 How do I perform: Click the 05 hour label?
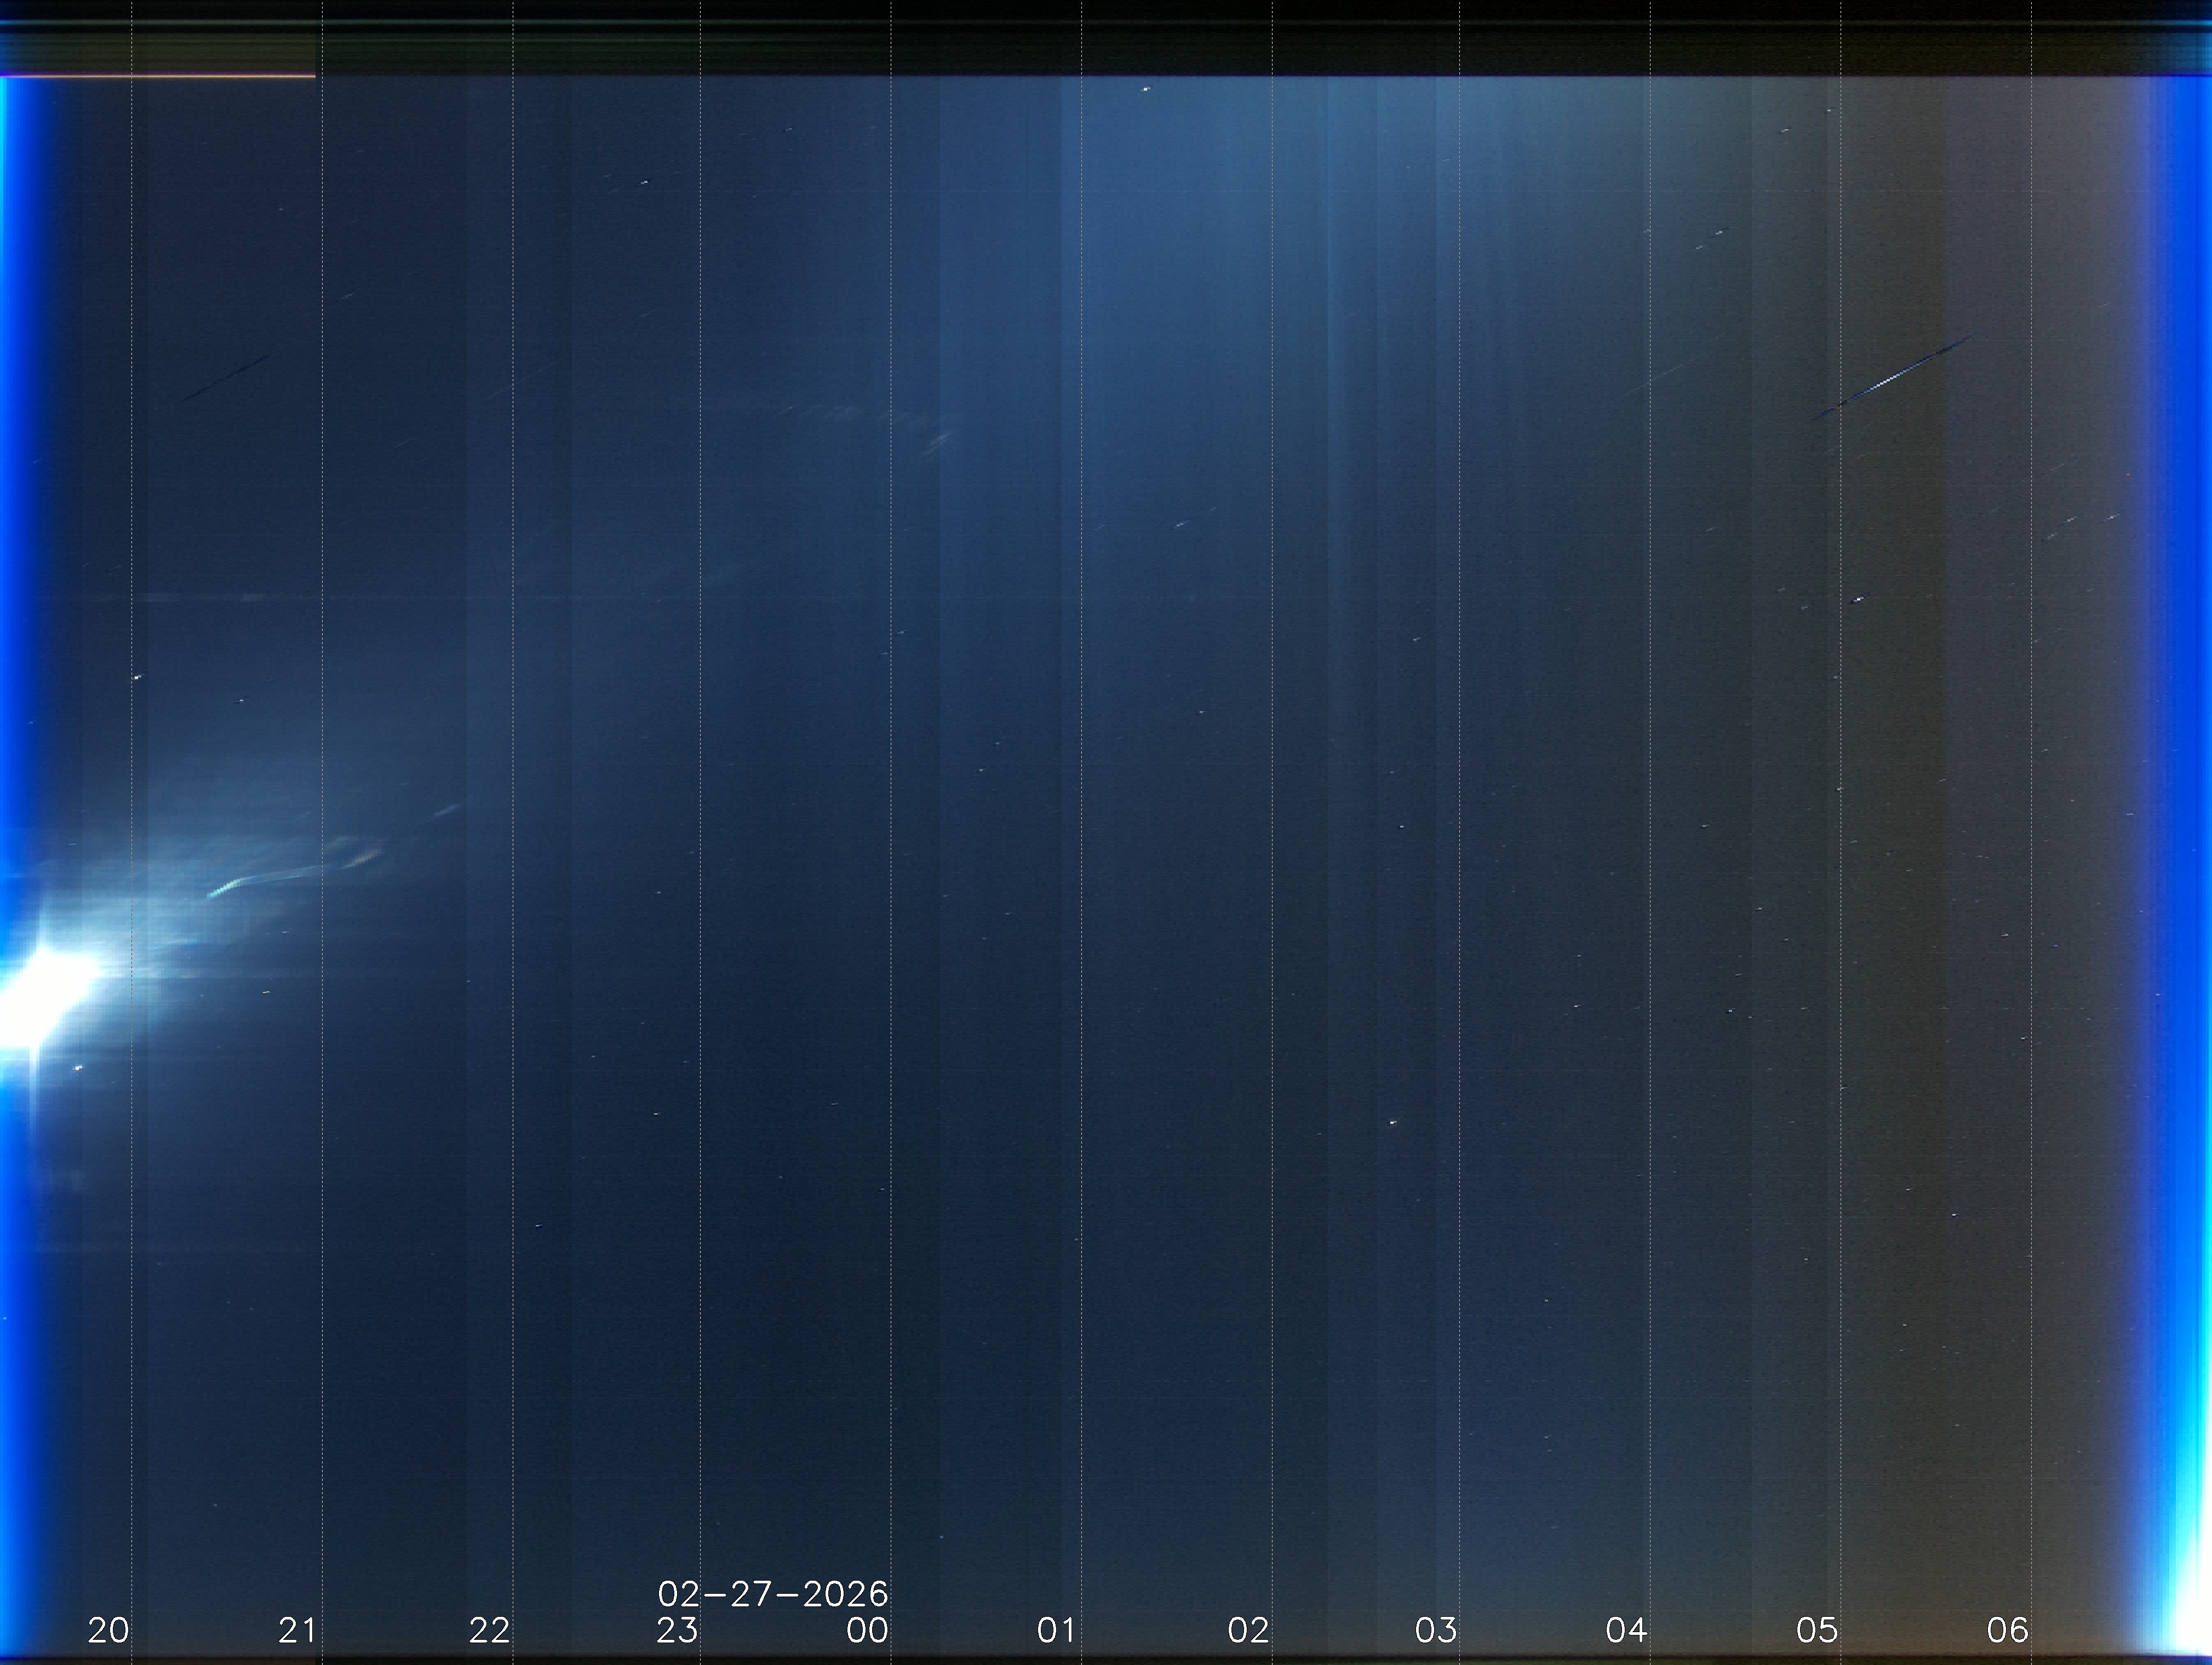(x=1817, y=1631)
